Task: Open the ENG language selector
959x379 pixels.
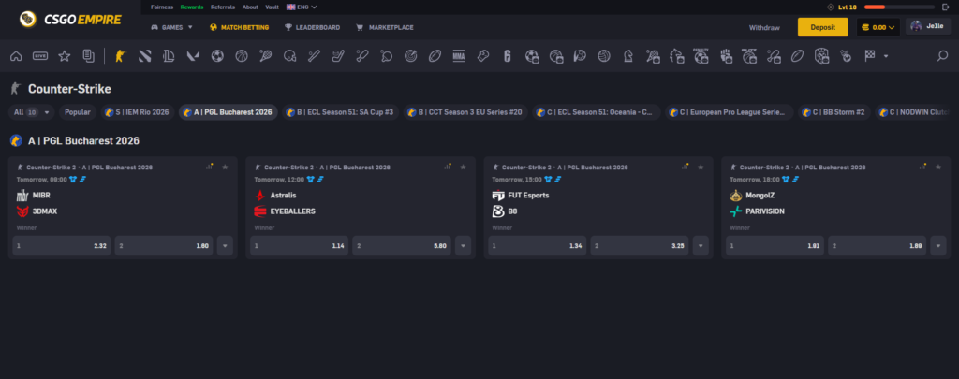Action: [302, 7]
